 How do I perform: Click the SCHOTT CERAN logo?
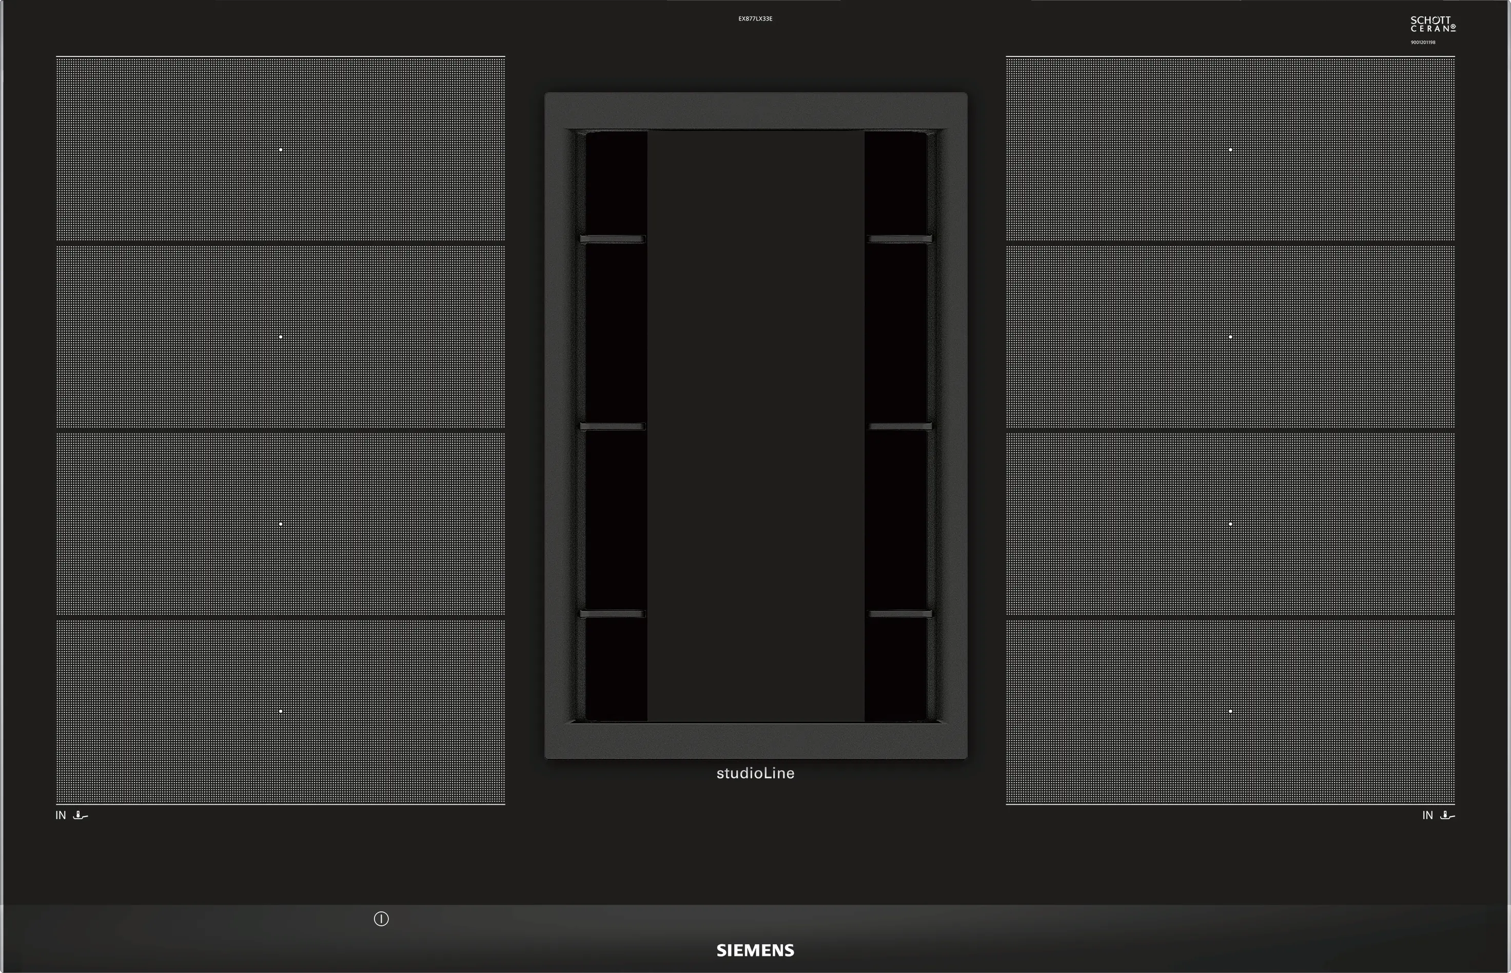click(1432, 24)
